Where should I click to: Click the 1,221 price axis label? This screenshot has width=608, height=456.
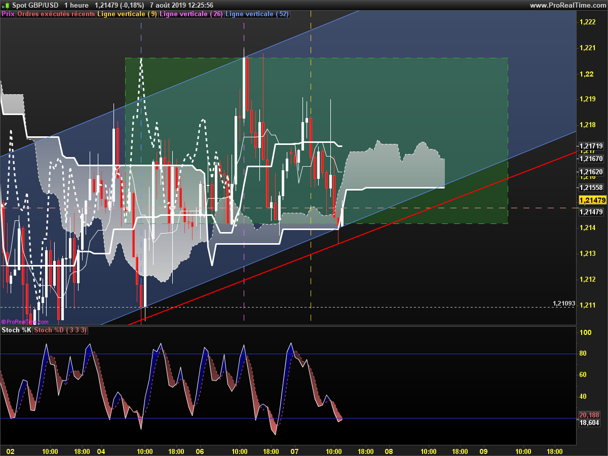coord(587,48)
